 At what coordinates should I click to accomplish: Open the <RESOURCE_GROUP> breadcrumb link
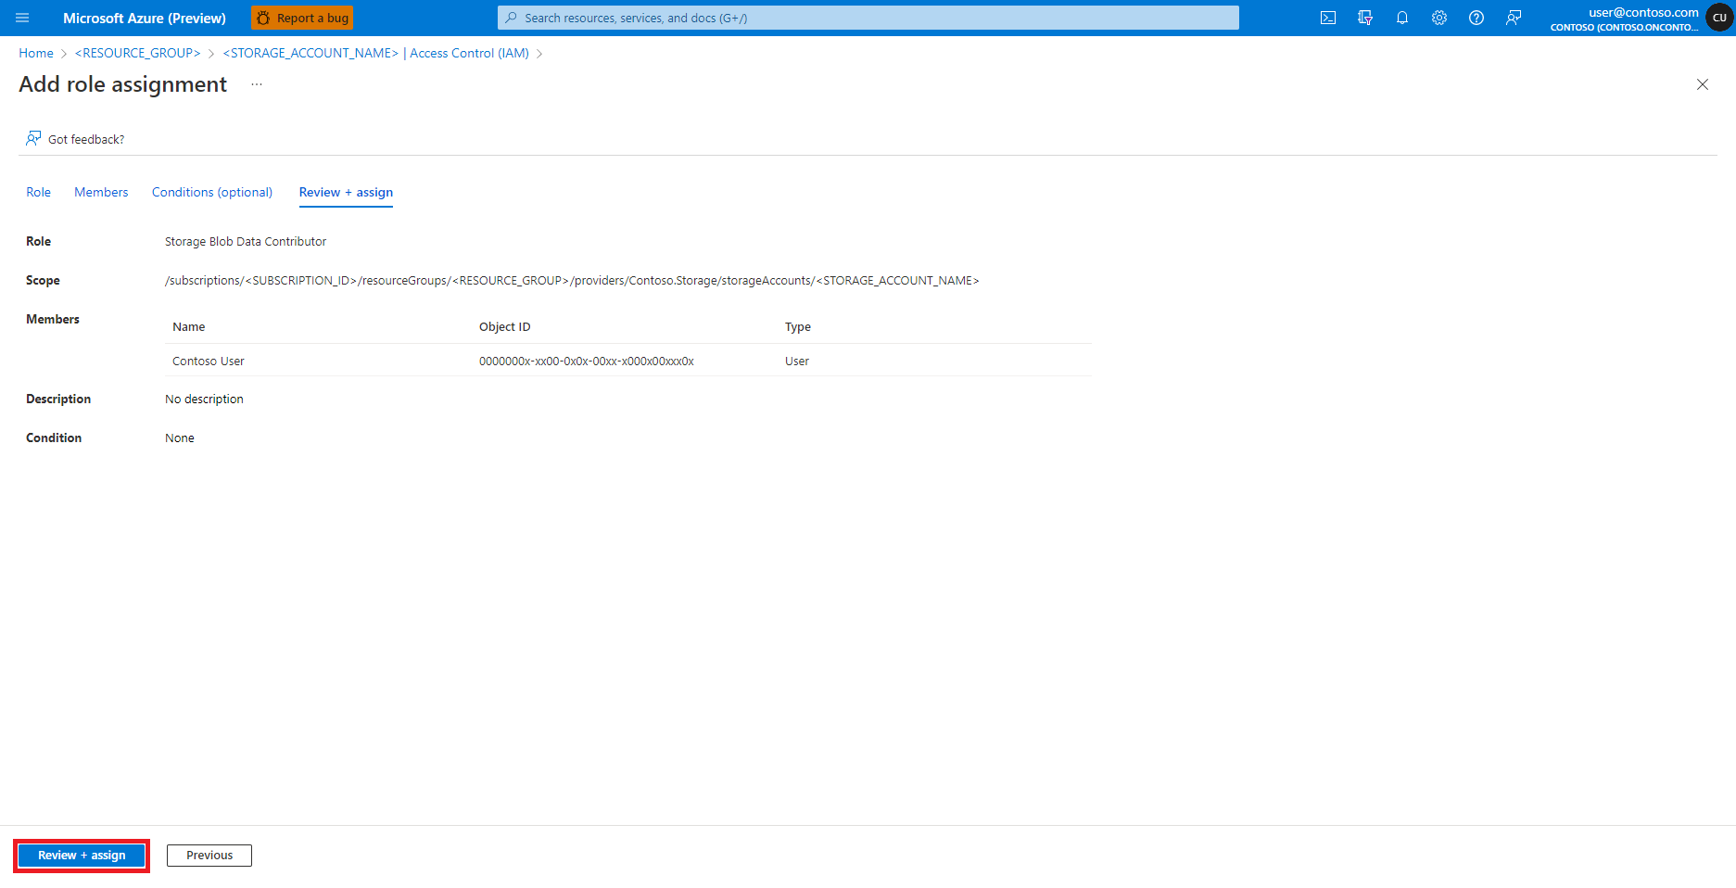[137, 53]
